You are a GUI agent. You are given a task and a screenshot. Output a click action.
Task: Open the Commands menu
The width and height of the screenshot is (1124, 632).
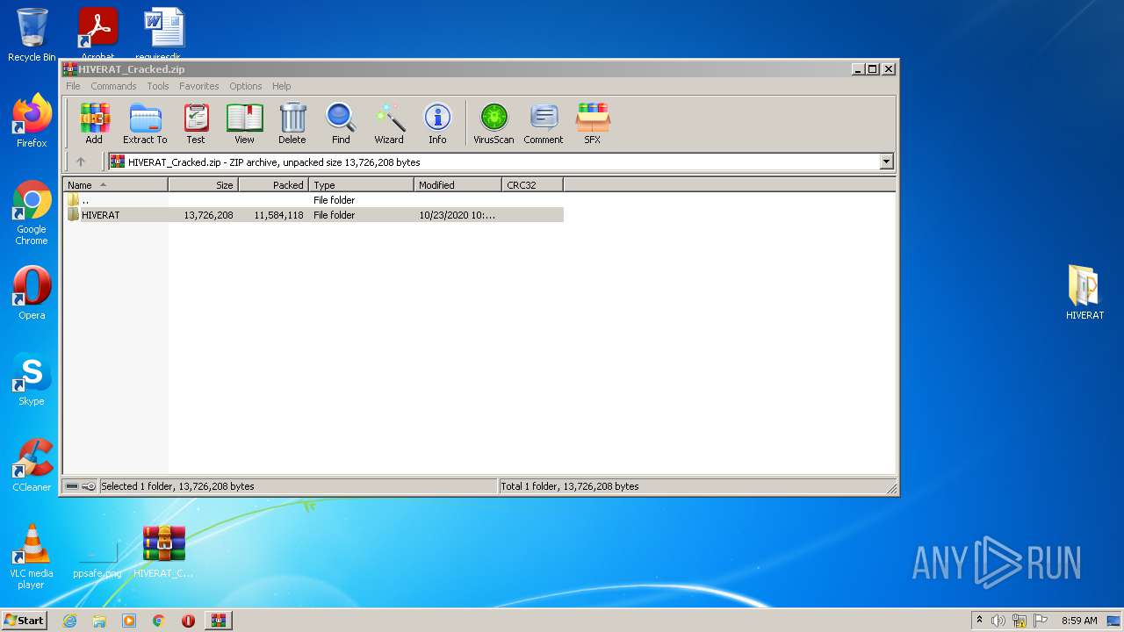tap(113, 86)
